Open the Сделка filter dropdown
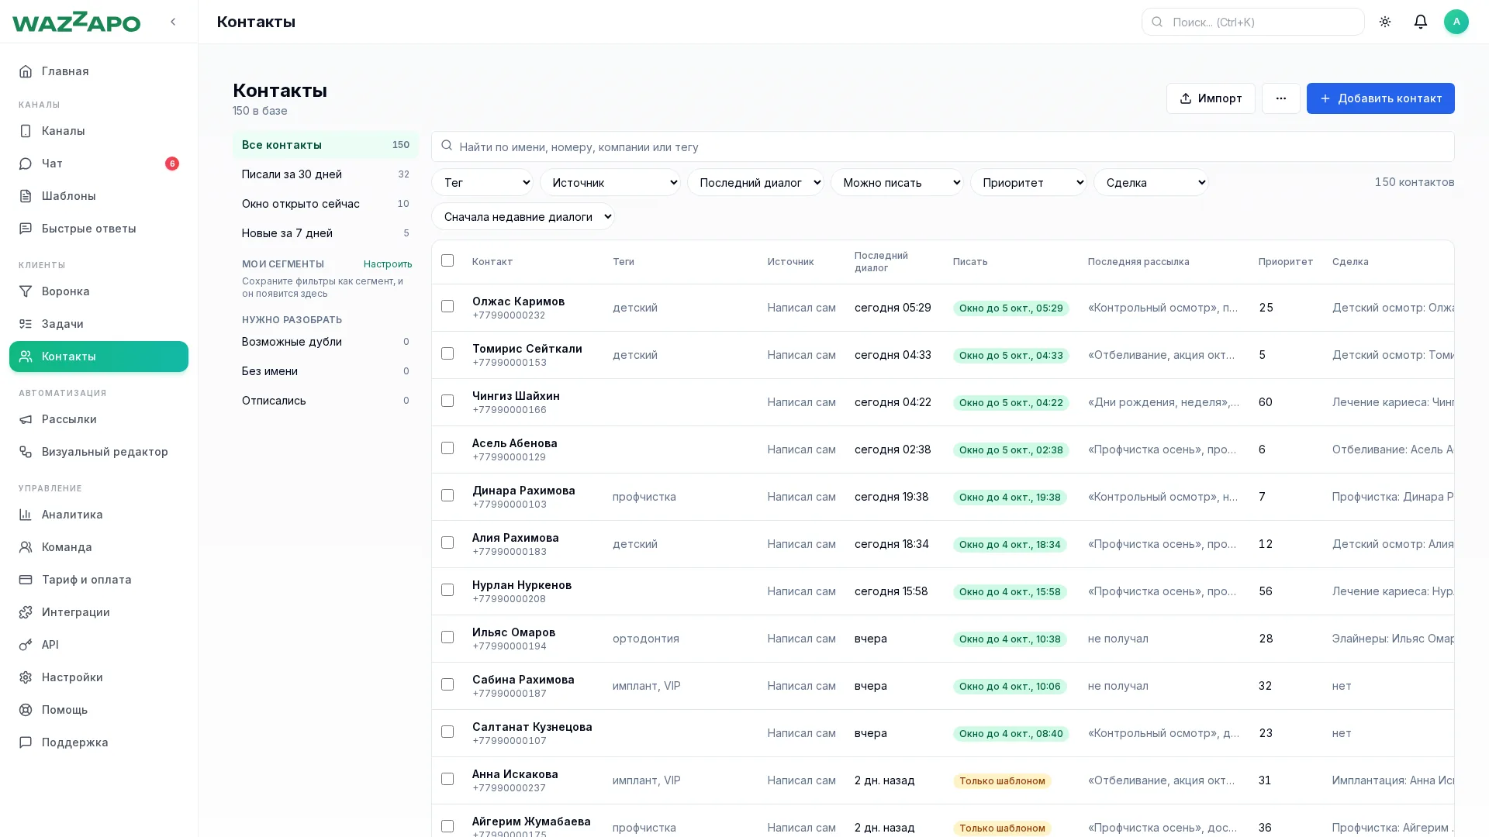The height and width of the screenshot is (837, 1489). 1151,182
